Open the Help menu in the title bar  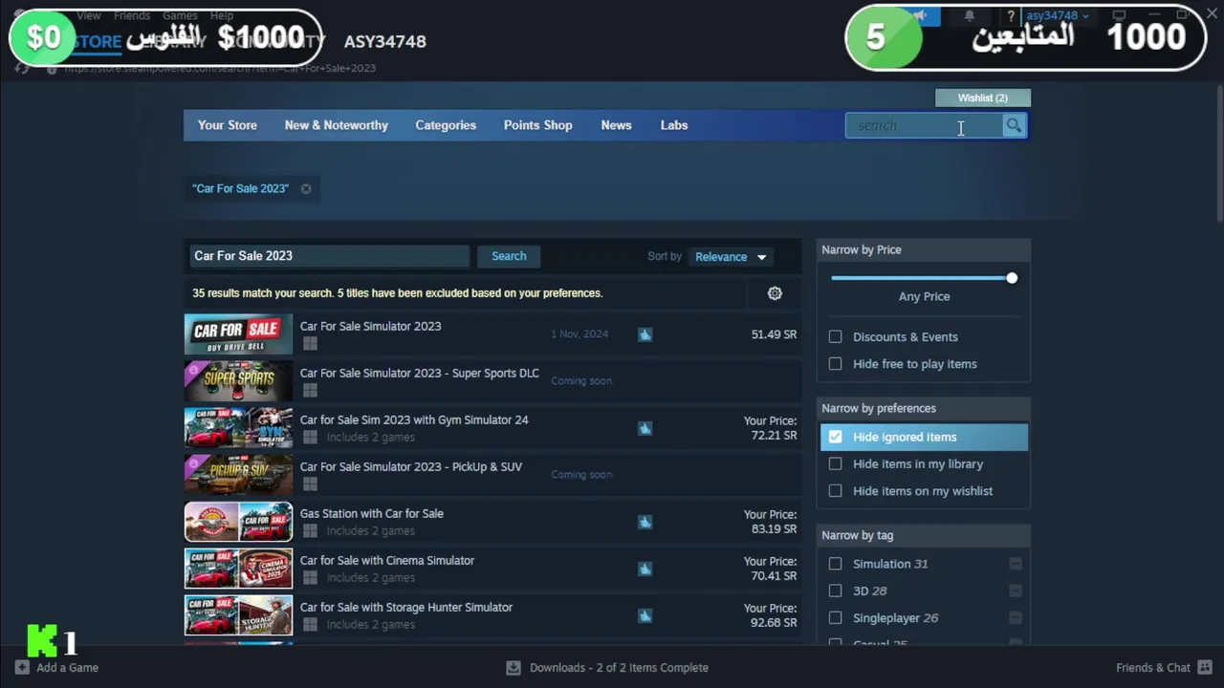point(222,15)
